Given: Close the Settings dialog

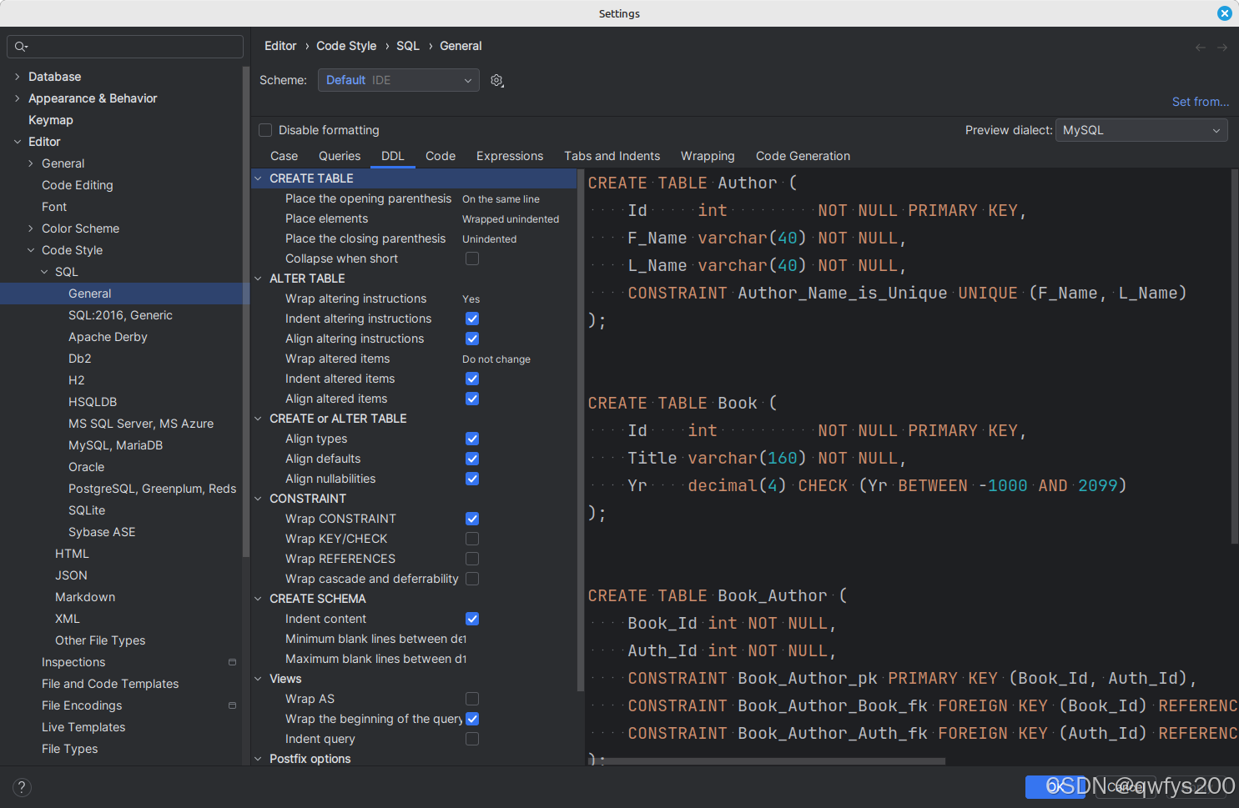Looking at the screenshot, I should point(1224,13).
